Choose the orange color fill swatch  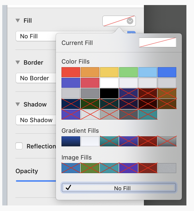tap(90, 72)
